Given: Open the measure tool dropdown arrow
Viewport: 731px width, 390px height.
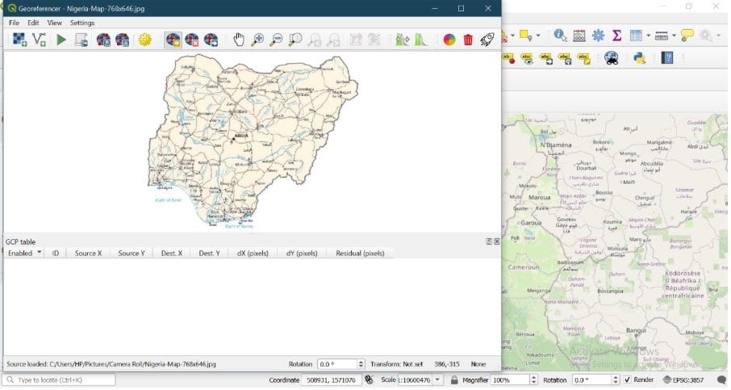Looking at the screenshot, I should [x=673, y=36].
